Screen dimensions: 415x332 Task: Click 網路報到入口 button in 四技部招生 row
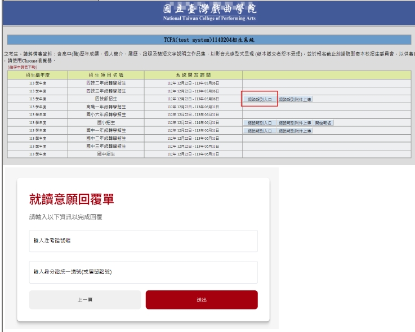tap(260, 99)
